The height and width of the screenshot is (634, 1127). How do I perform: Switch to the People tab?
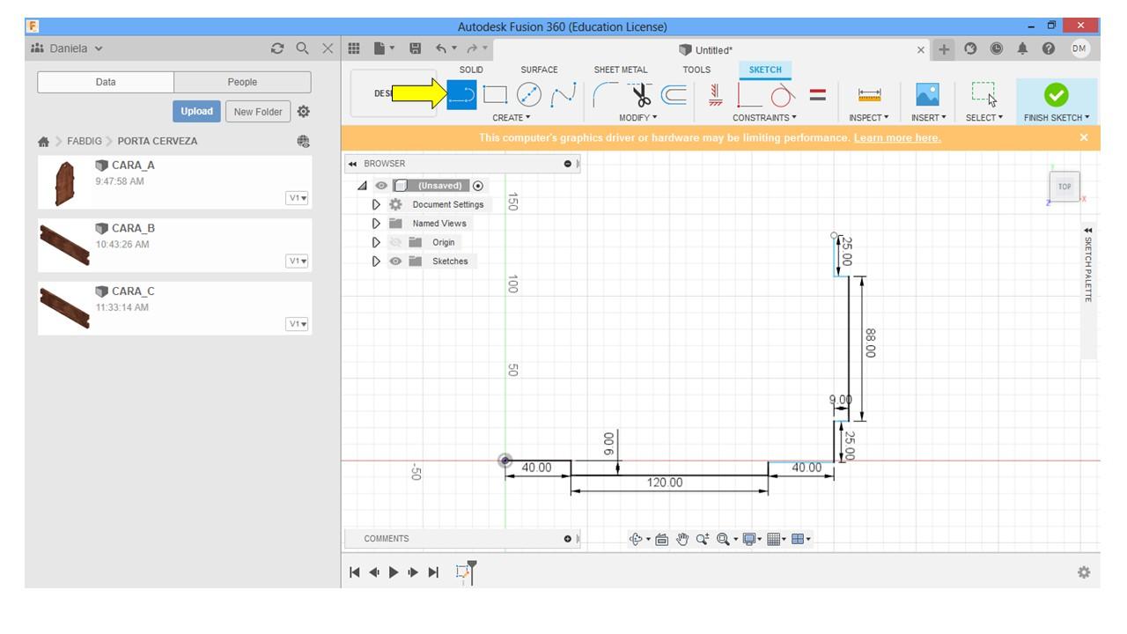coord(242,82)
